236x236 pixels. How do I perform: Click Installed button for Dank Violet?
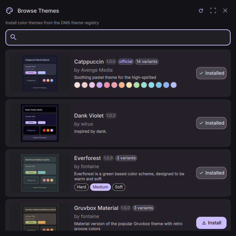tap(211, 123)
